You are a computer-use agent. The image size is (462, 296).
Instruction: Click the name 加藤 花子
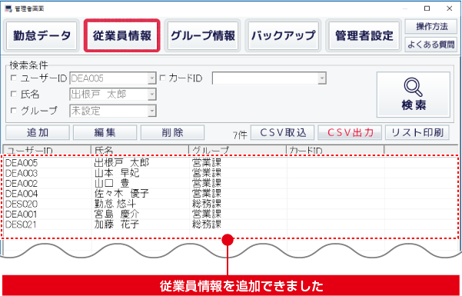117,224
